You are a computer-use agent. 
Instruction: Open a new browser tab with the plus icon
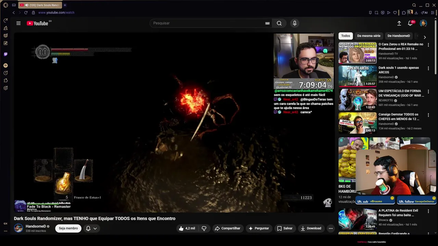(x=65, y=5)
